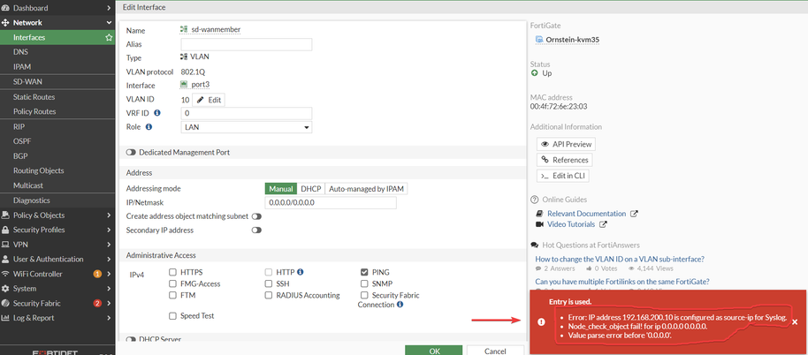Open the Role dropdown showing LAN
Screen dimensions: 808x355
point(247,127)
